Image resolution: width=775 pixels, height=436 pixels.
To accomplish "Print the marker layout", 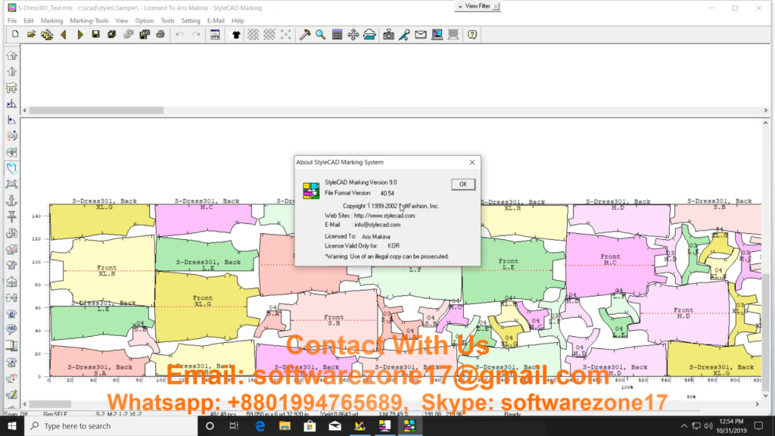I will pyautogui.click(x=160, y=34).
